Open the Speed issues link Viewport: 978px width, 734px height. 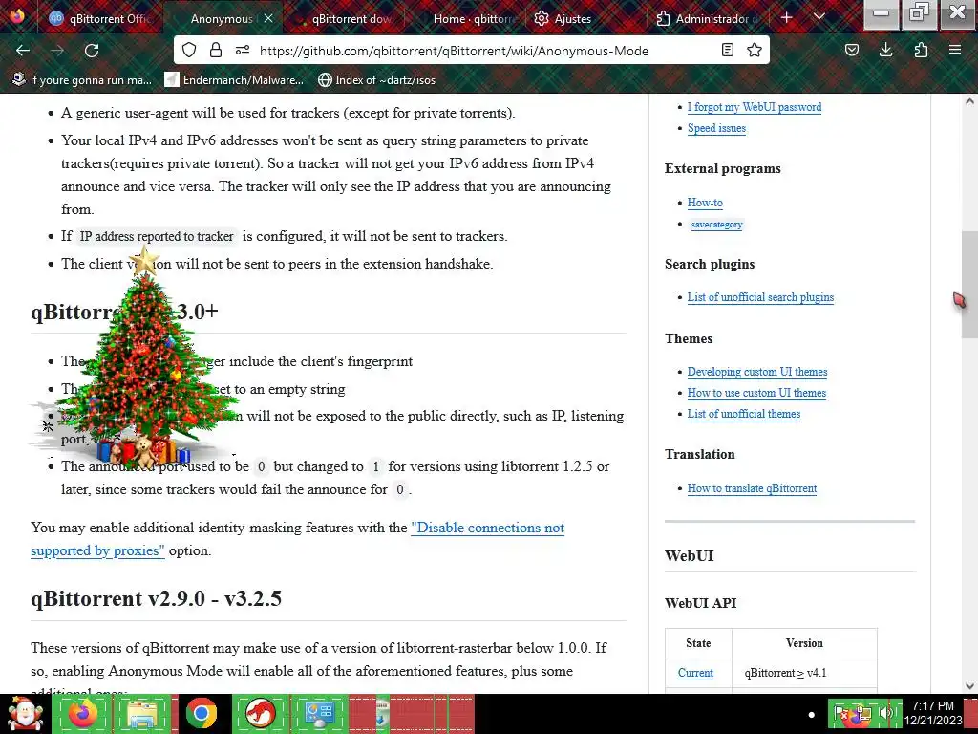(x=716, y=128)
